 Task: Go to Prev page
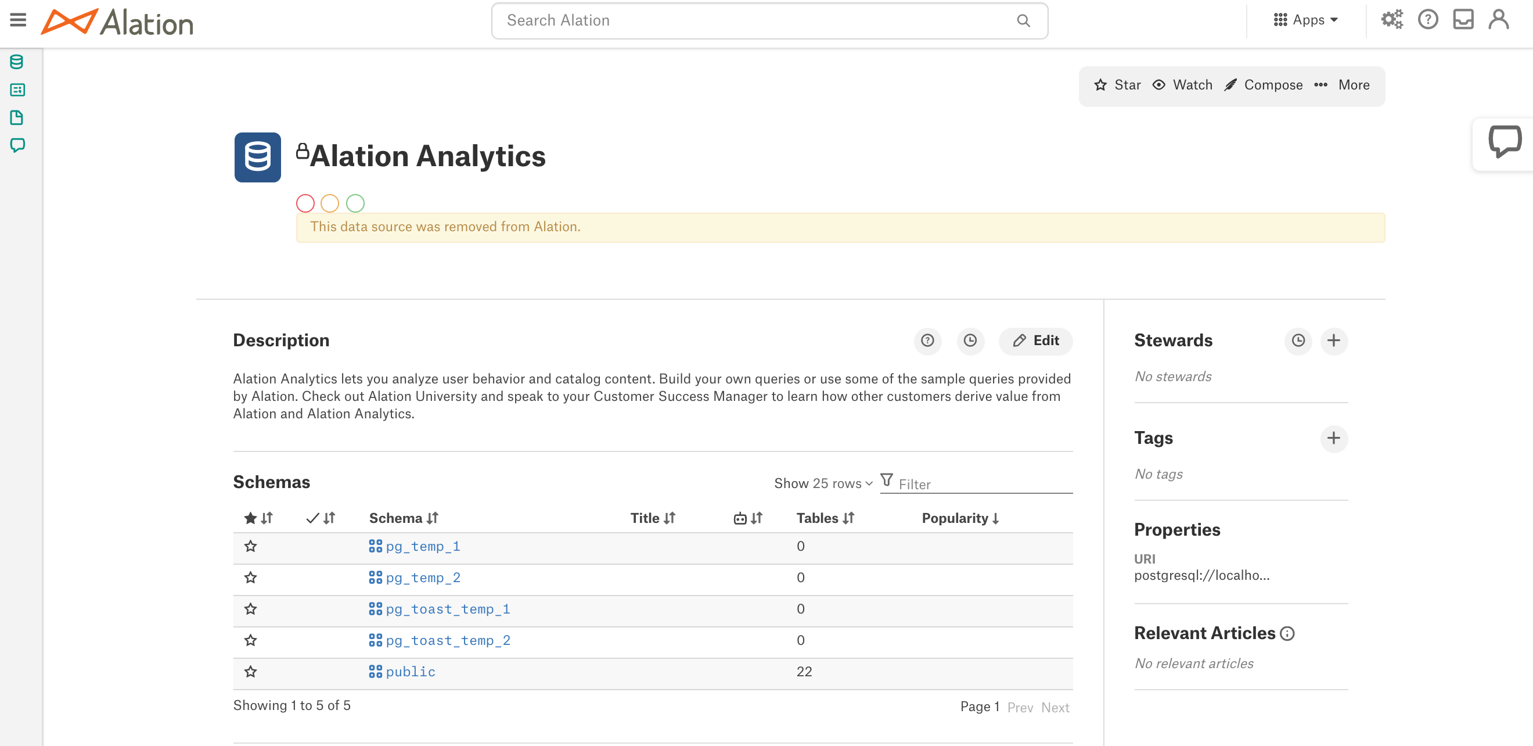click(x=1020, y=707)
